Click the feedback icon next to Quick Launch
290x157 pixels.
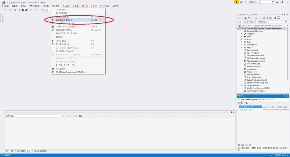[x=242, y=2]
